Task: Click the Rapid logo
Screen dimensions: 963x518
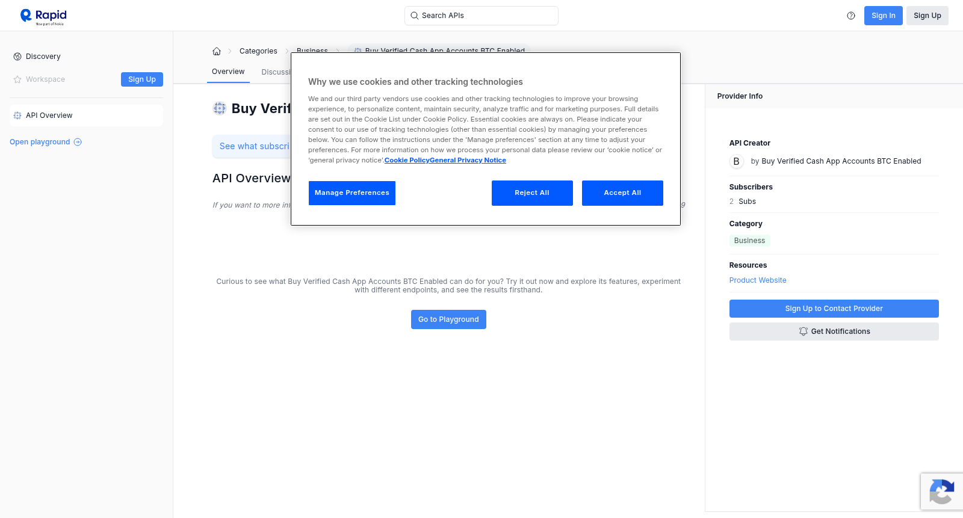Action: point(43,16)
